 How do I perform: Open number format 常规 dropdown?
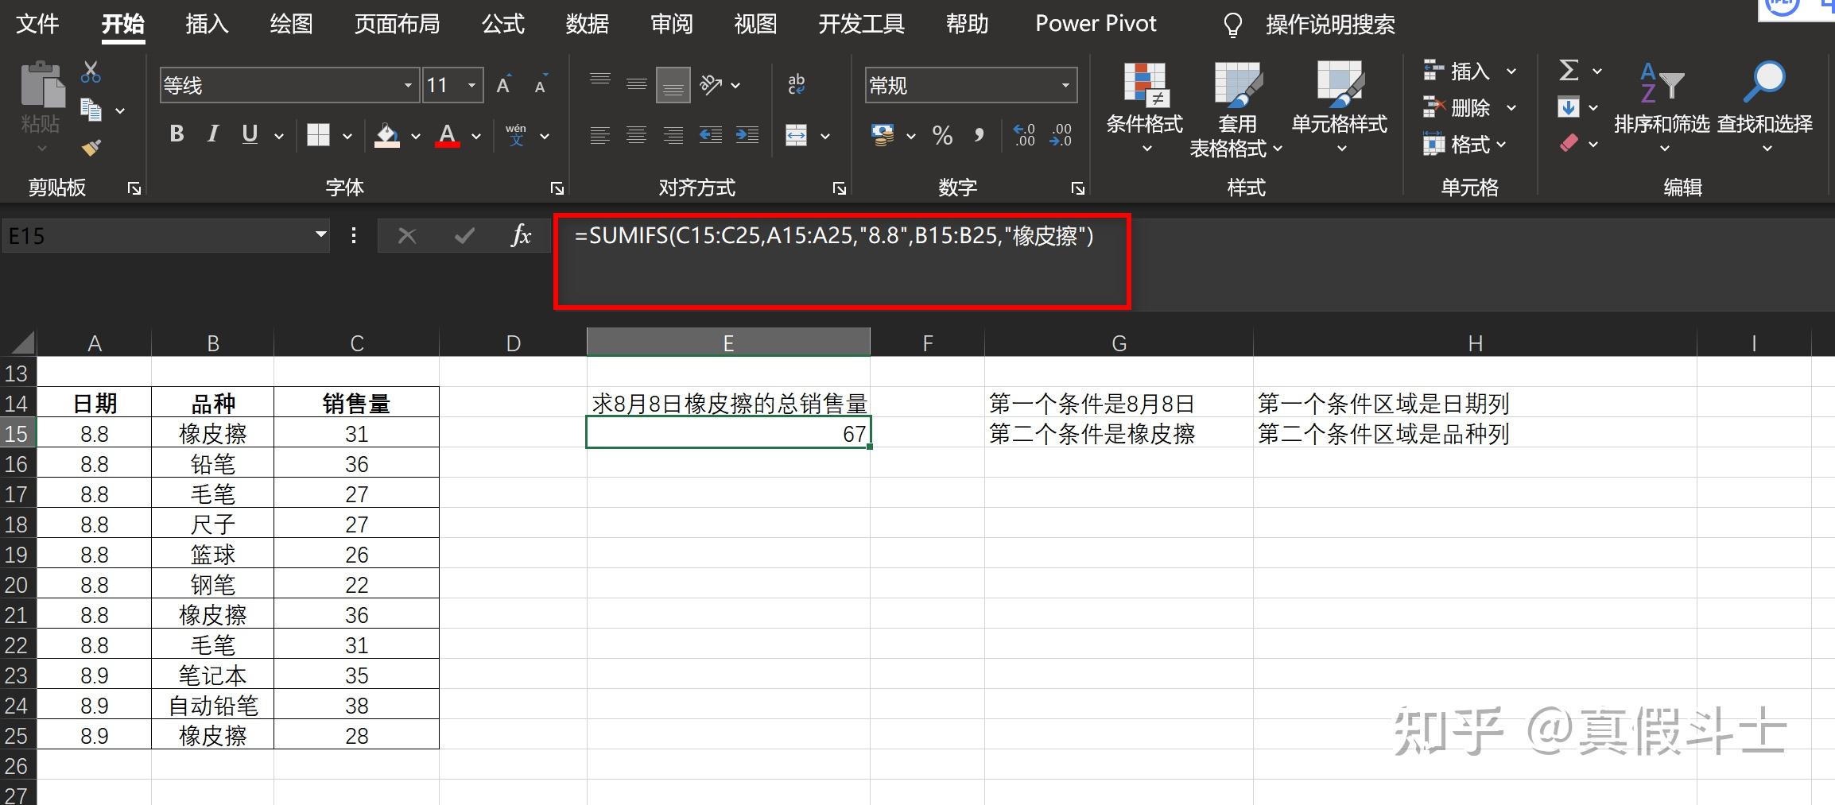[1065, 85]
